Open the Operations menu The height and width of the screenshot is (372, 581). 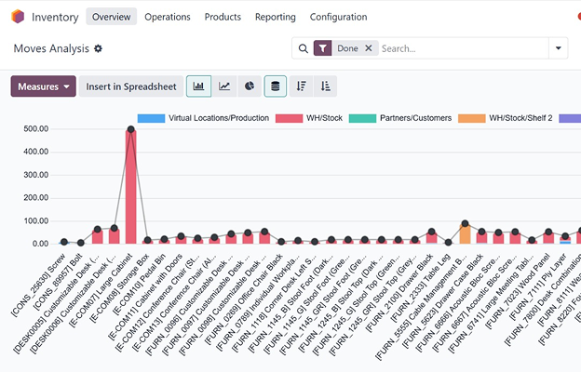coord(168,17)
